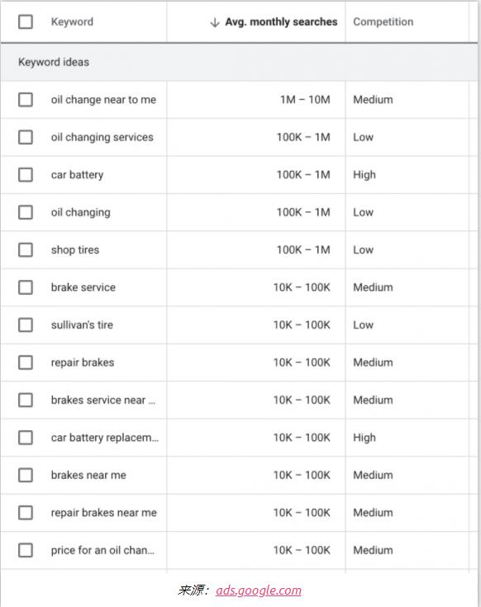481x607 pixels.
Task: Tick the car battery row checkbox
Action: (26, 174)
